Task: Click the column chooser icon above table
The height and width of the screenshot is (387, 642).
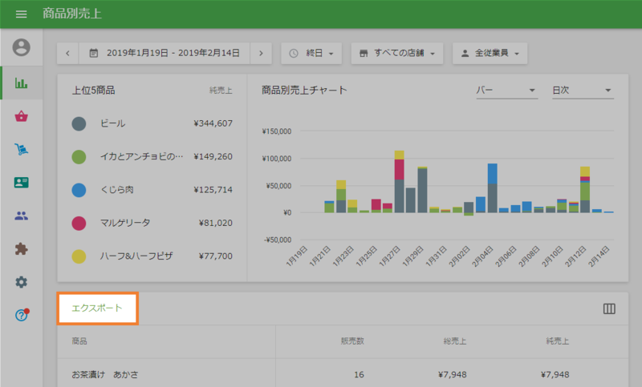Action: [x=608, y=309]
